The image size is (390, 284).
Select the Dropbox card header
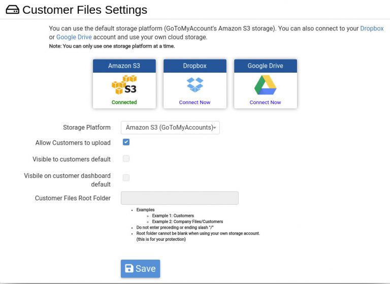(x=195, y=66)
